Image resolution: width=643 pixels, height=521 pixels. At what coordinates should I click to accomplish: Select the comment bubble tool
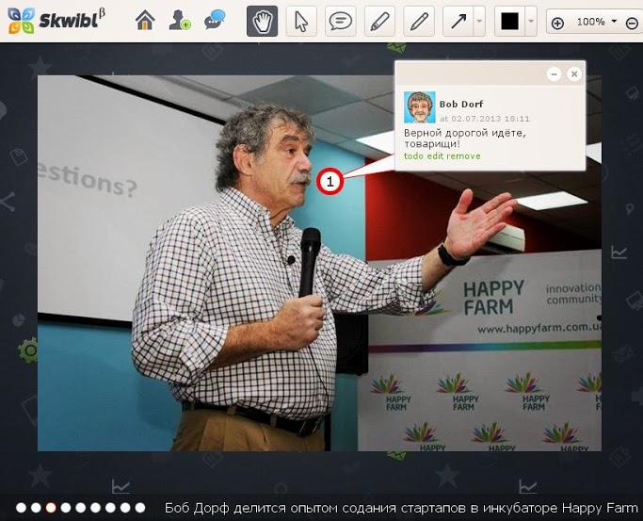pos(341,22)
